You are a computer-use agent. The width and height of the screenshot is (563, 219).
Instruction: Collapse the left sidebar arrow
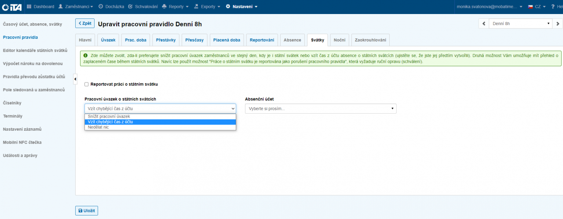coord(75,79)
